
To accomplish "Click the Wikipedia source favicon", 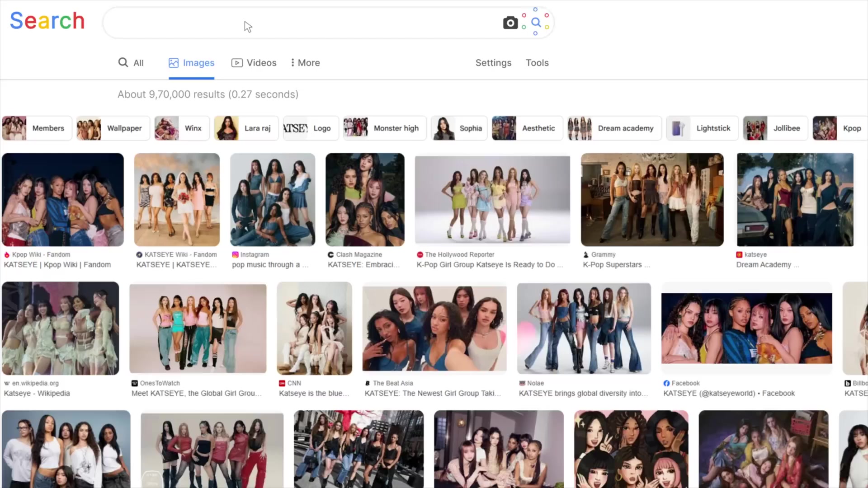I will coord(7,383).
